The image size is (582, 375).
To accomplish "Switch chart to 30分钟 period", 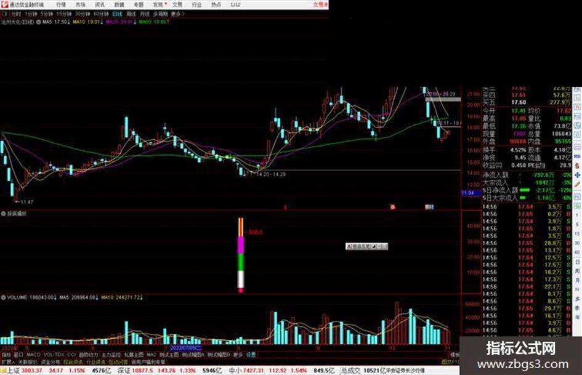I will [82, 14].
